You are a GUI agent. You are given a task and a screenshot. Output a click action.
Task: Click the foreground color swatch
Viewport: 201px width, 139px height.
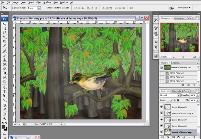tap(3, 127)
